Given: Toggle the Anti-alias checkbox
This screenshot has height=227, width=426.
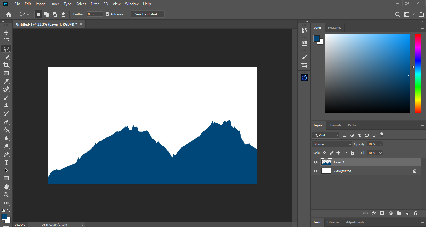Looking at the screenshot, I should point(107,14).
